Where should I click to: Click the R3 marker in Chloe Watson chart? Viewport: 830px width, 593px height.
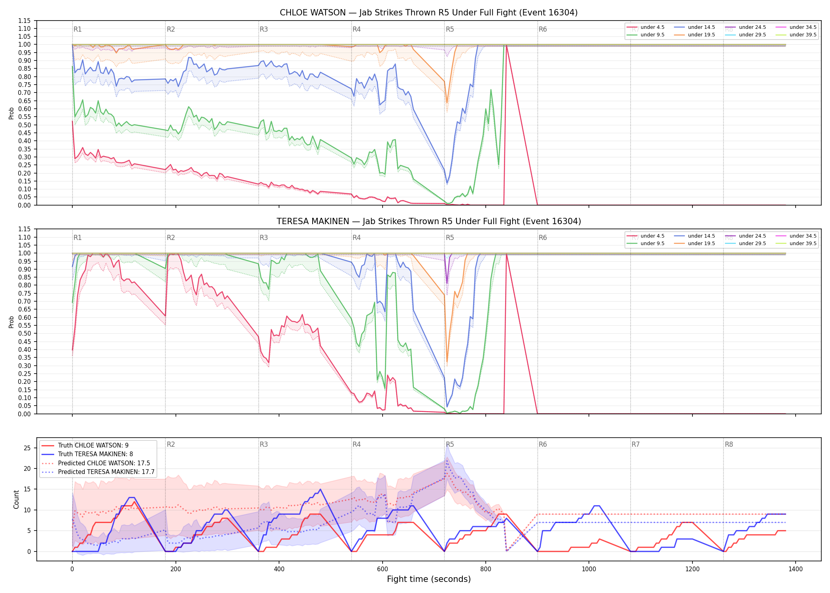tap(264, 29)
